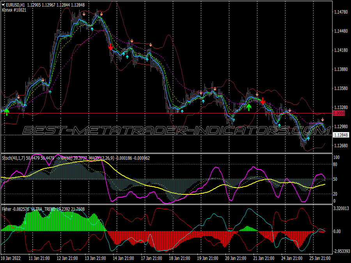
Task: Click the ULTRA_TREND 19.2392 21.7608 label
Action: tap(58, 209)
